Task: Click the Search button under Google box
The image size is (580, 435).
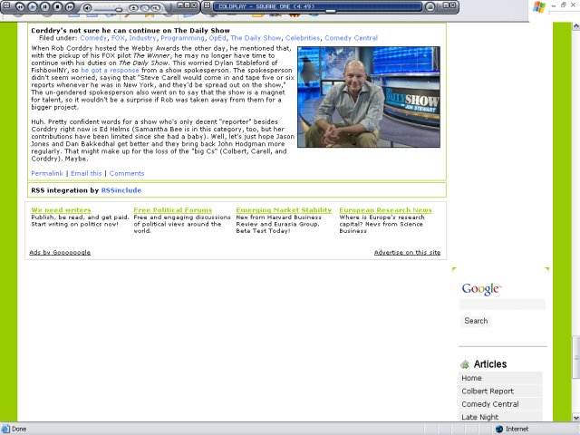Action: tap(476, 321)
